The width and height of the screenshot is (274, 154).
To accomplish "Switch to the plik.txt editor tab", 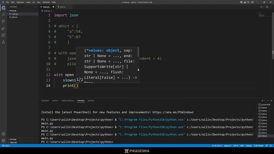I will tap(63, 7).
